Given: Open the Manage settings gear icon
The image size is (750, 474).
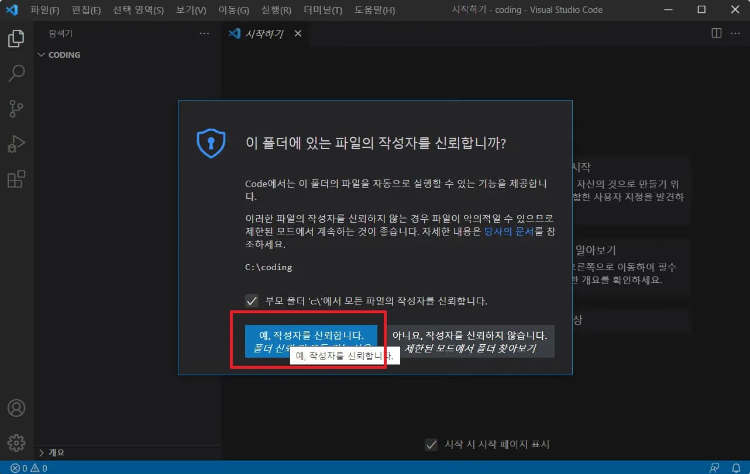Looking at the screenshot, I should tap(16, 442).
